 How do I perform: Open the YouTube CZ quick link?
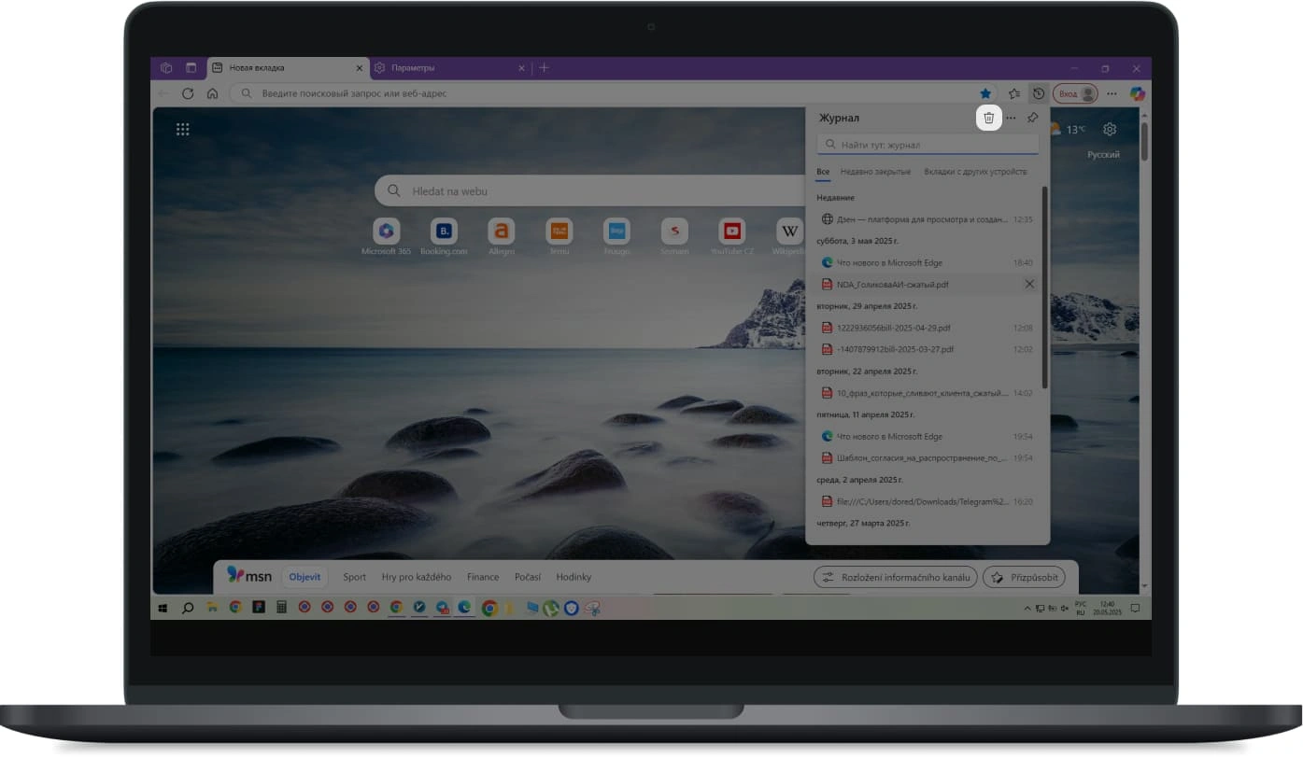pyautogui.click(x=732, y=237)
